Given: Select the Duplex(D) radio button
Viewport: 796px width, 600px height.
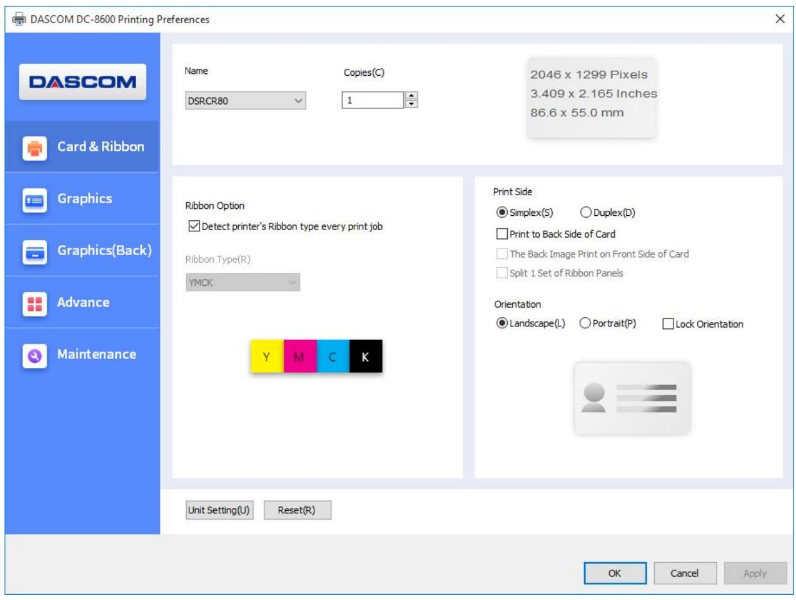Looking at the screenshot, I should click(x=585, y=213).
